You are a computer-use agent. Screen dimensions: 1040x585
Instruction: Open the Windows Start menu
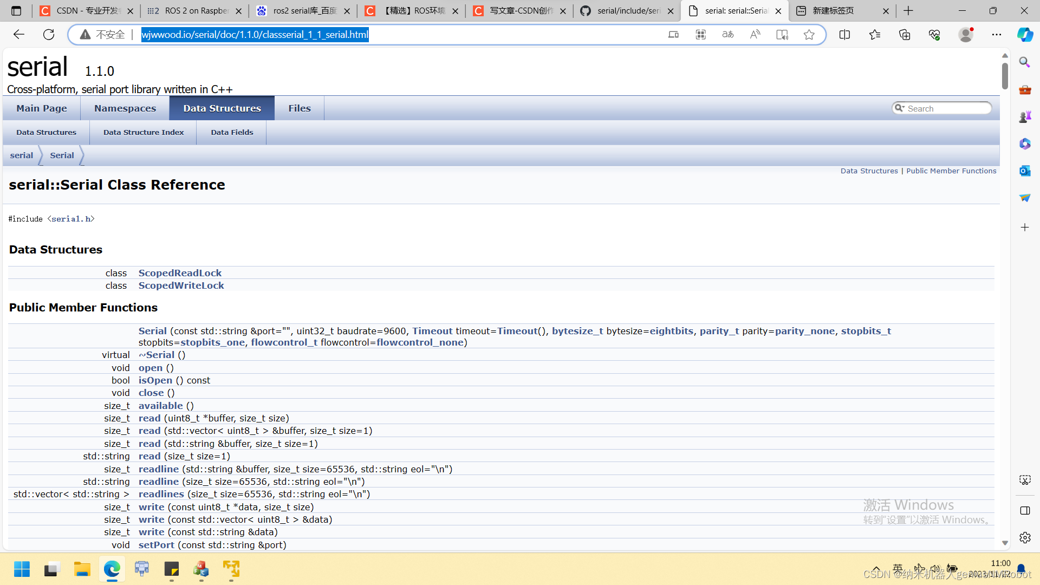coord(22,569)
